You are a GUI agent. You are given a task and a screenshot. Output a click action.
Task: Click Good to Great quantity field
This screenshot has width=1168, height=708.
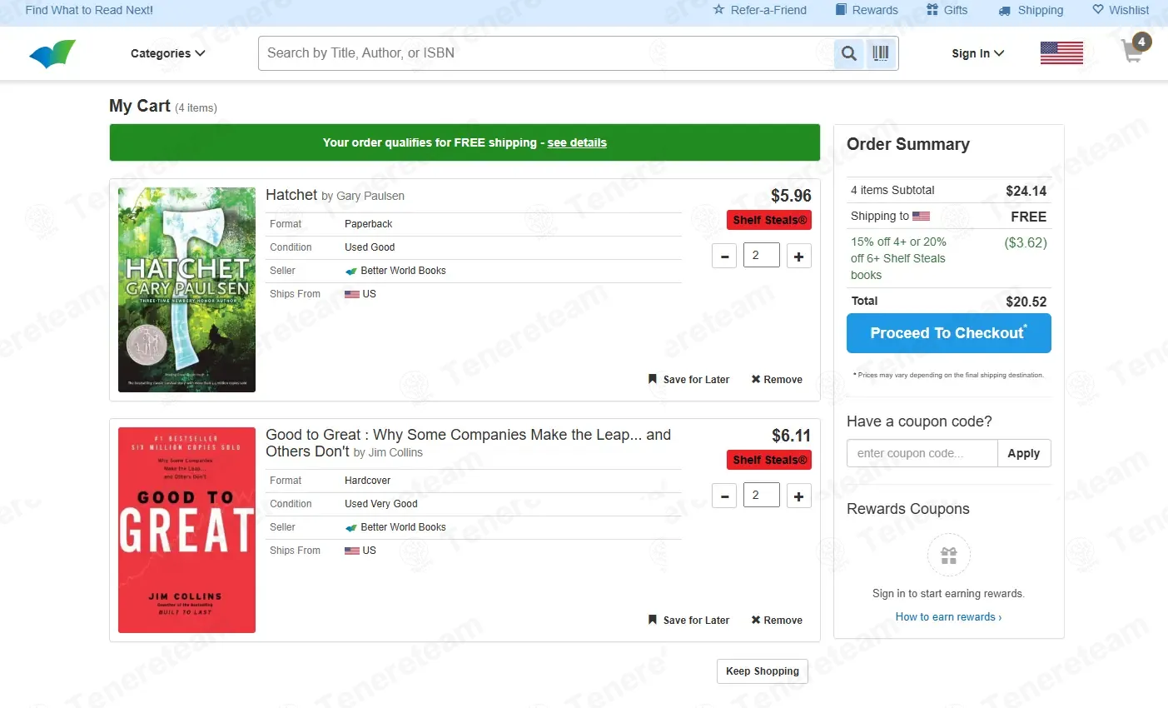[x=761, y=496]
